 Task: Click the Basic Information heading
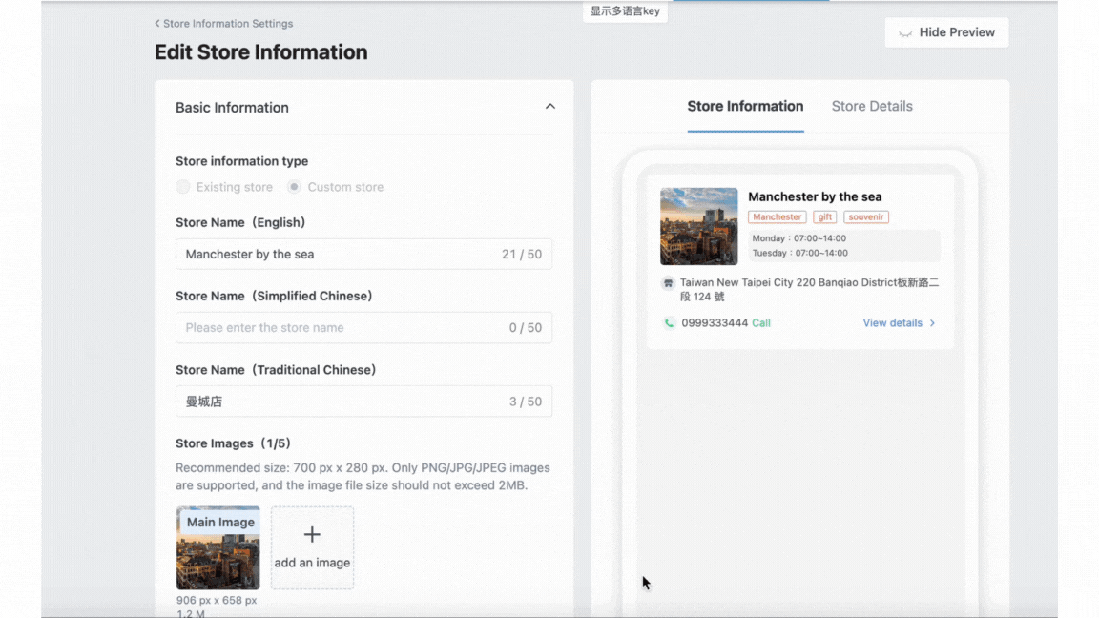coord(232,107)
